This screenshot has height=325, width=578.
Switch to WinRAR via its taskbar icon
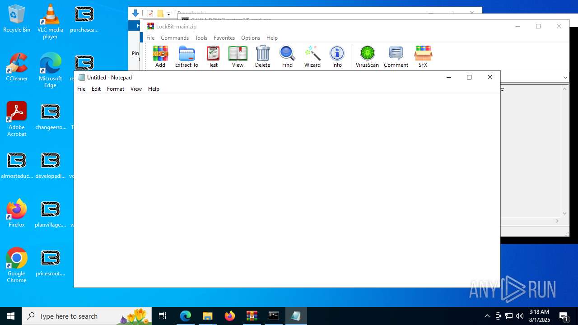tap(252, 316)
